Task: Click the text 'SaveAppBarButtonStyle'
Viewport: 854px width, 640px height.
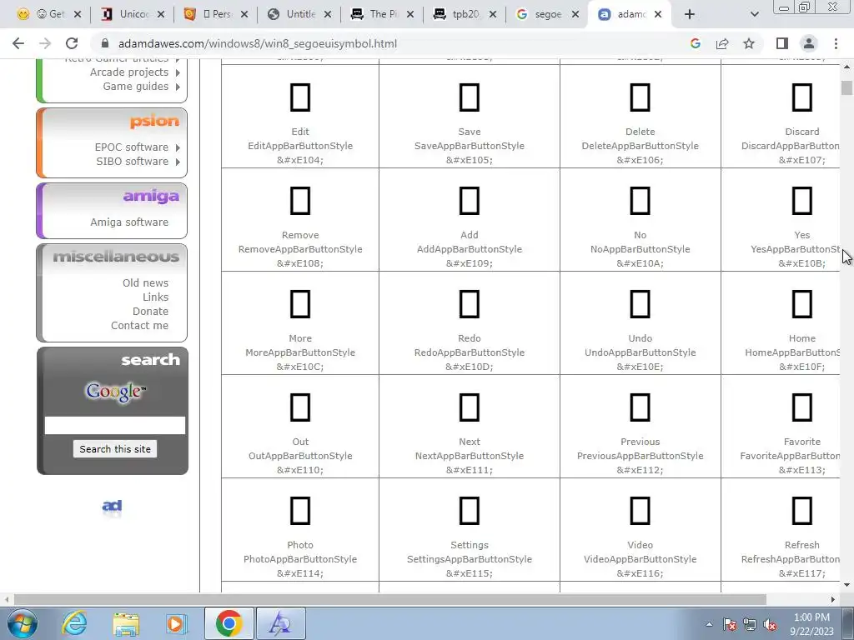Action: [469, 146]
